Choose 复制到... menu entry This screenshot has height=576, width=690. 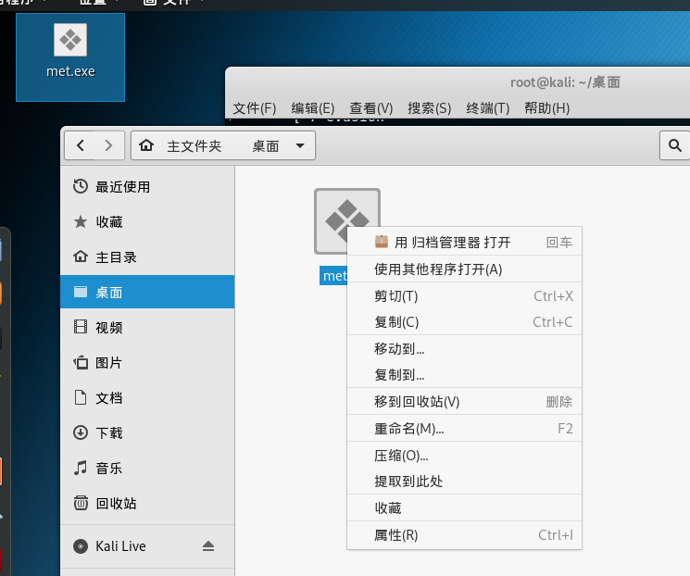pyautogui.click(x=464, y=374)
